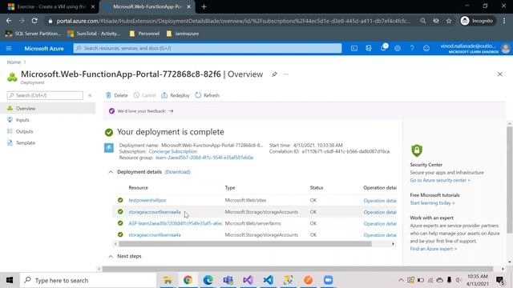Open Microsoft Teams from the taskbar
Image resolution: width=513 pixels, height=288 pixels.
click(x=228, y=280)
